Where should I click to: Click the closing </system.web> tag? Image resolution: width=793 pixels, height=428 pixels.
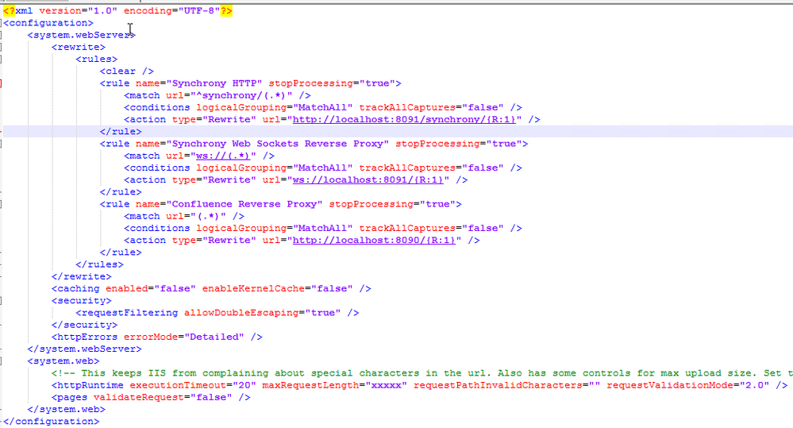66,409
